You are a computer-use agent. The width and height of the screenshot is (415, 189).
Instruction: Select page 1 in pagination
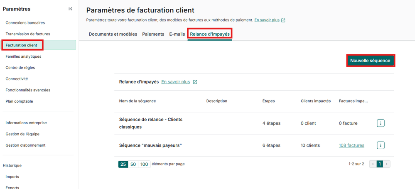click(380, 164)
